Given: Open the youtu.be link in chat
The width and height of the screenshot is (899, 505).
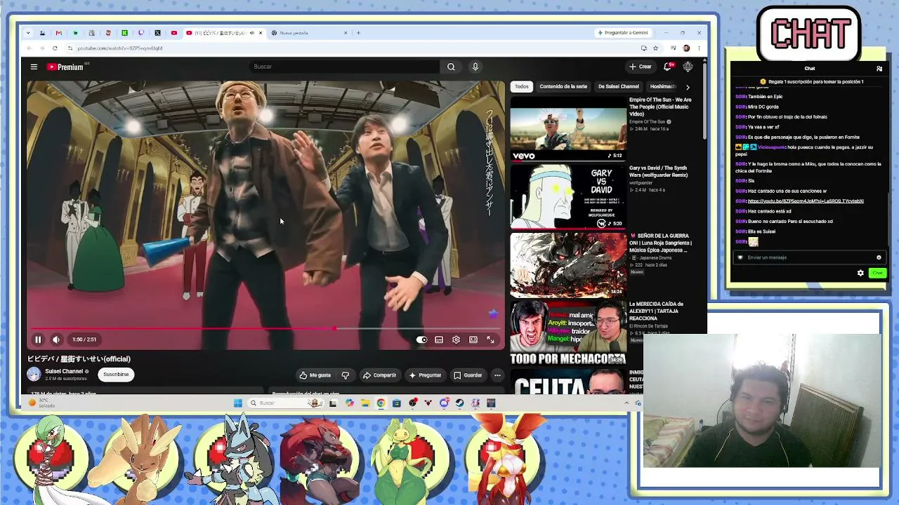Looking at the screenshot, I should coord(806,201).
